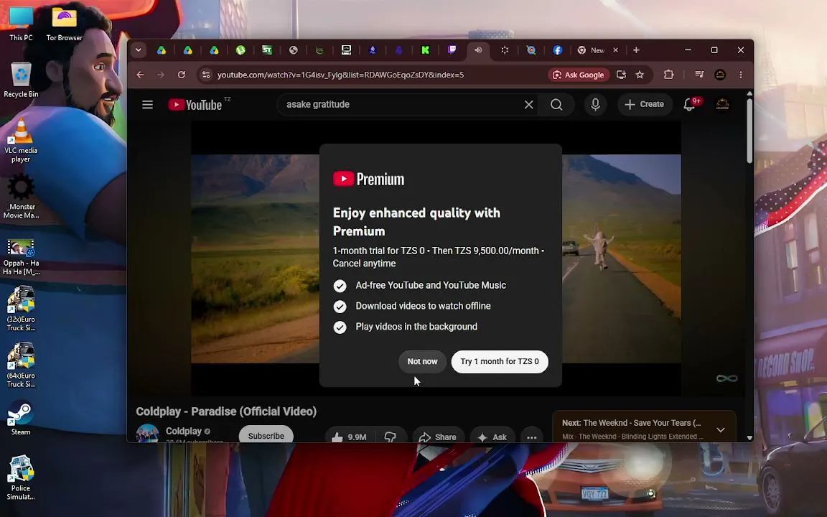This screenshot has width=827, height=517.
Task: Switch to the green ST tab
Action: tap(267, 50)
